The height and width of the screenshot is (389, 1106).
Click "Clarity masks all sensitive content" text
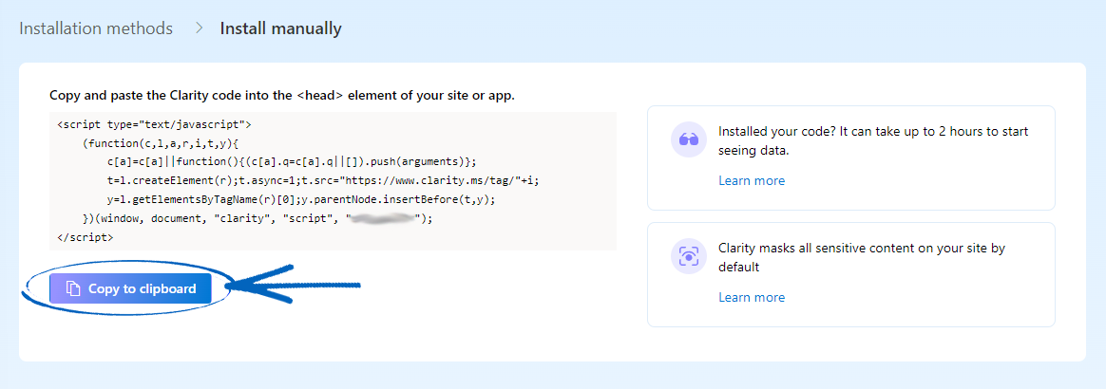pyautogui.click(x=861, y=257)
